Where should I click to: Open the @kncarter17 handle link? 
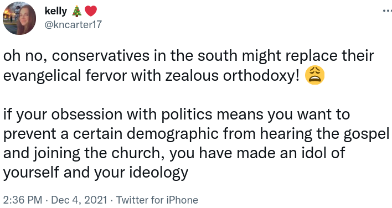[x=73, y=24]
